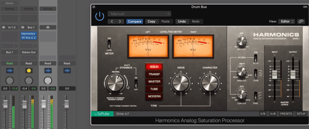Click the left VU meter
The width and height of the screenshot is (309, 129).
pos(148,47)
